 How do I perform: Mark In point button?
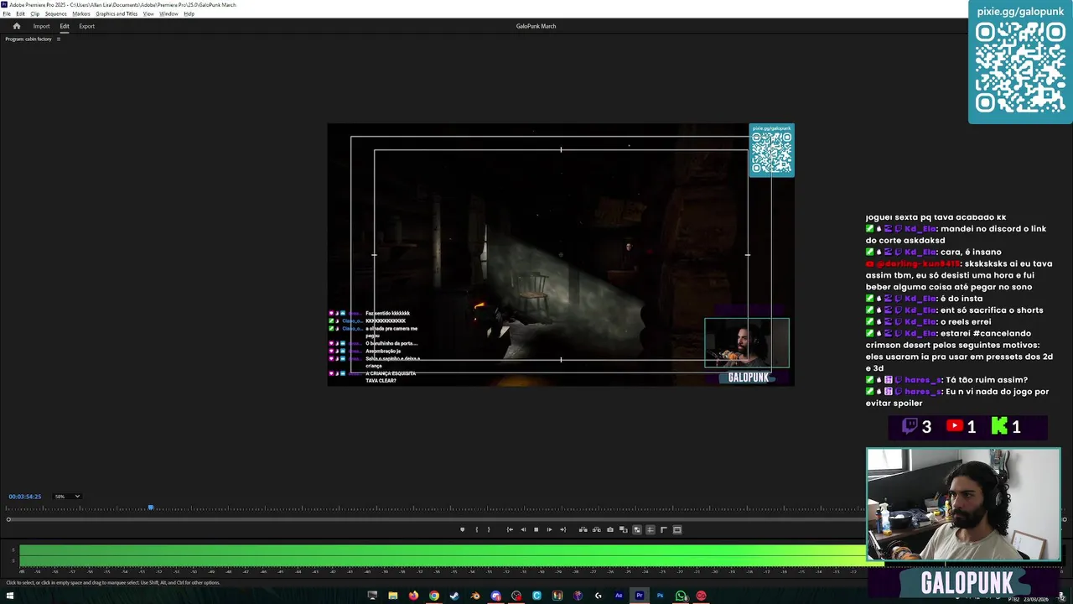[477, 529]
